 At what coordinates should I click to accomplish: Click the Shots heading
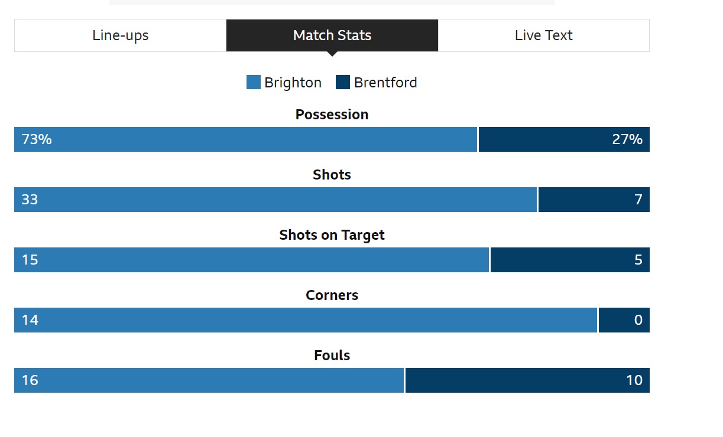click(332, 175)
